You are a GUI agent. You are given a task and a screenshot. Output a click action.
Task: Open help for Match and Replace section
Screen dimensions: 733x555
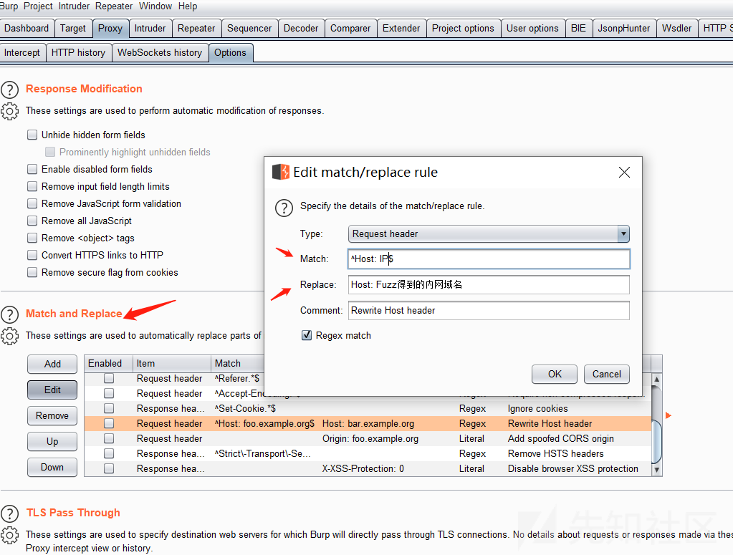[10, 314]
